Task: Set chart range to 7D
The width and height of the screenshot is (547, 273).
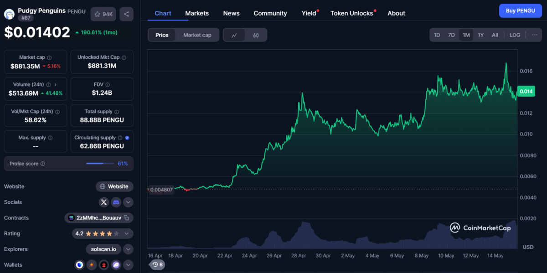Action: point(451,35)
